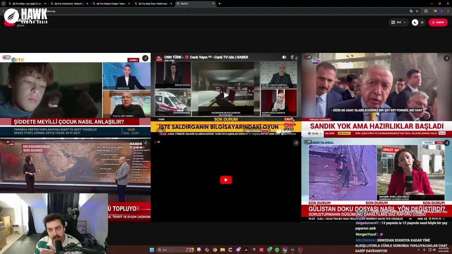452x254 pixels.
Task: Open Diğer videolar in CNN Türk player
Action: click(x=252, y=131)
